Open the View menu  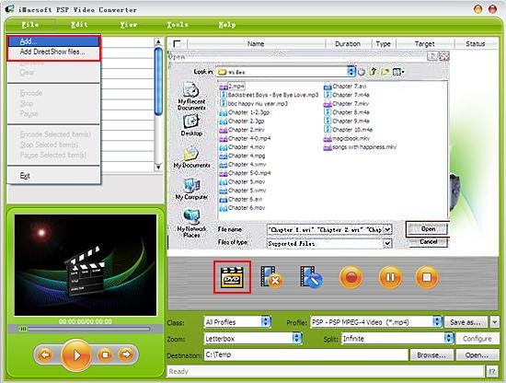tap(129, 25)
